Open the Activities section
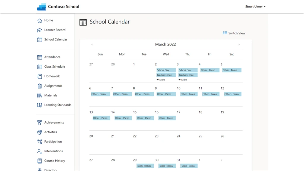Viewport: 304px width, 171px height. coord(39,132)
